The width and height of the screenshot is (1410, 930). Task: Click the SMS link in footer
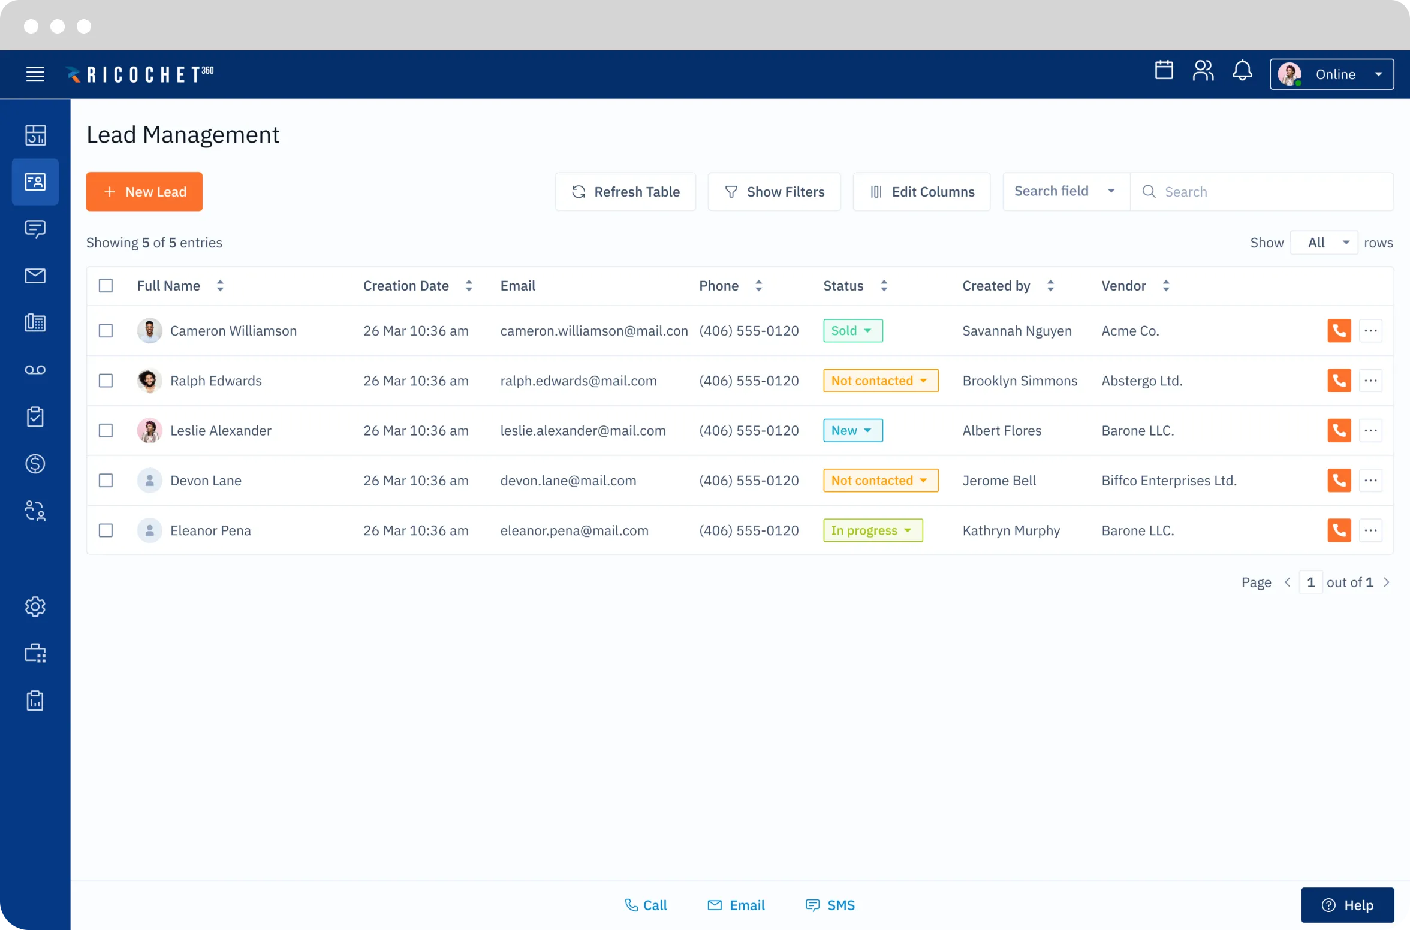pyautogui.click(x=830, y=905)
